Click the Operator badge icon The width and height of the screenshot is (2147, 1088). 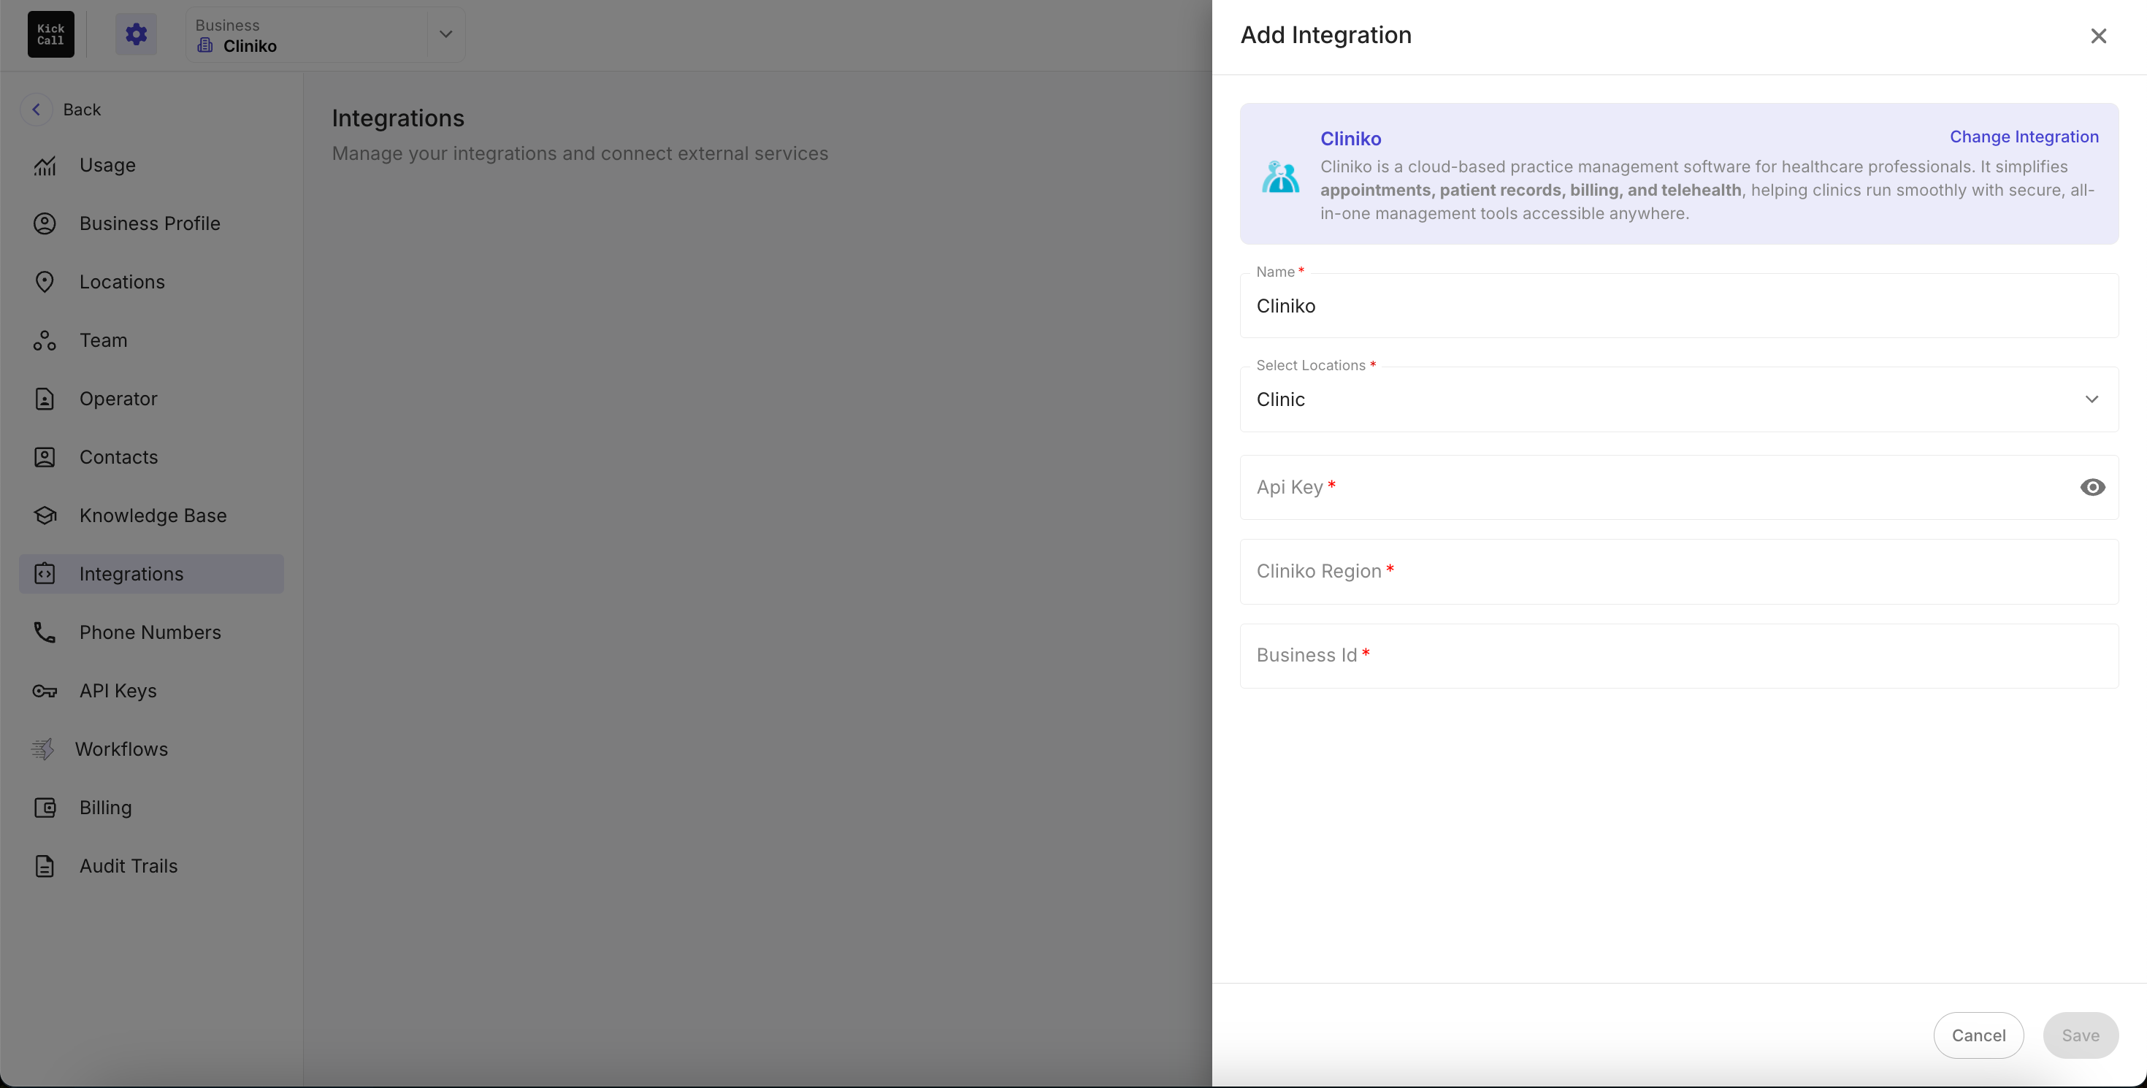coord(45,399)
